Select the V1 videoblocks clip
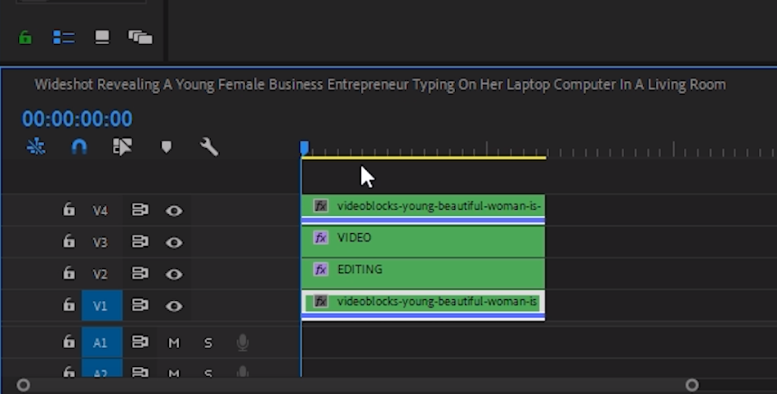777x394 pixels. 423,305
